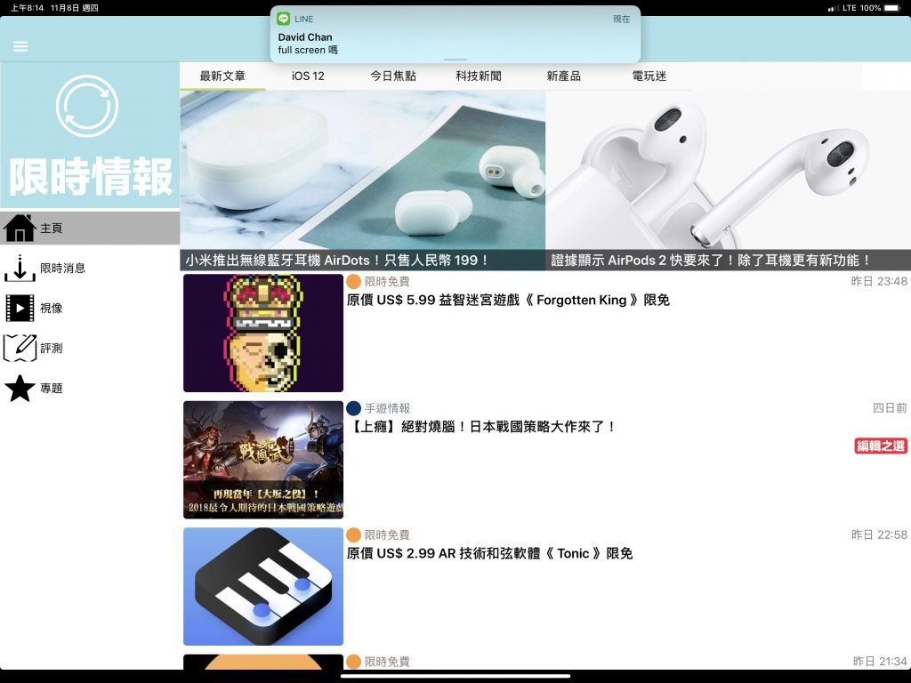Tap 限時免費 label dated 昨日 21:34
Image resolution: width=911 pixels, height=683 pixels.
point(387,662)
